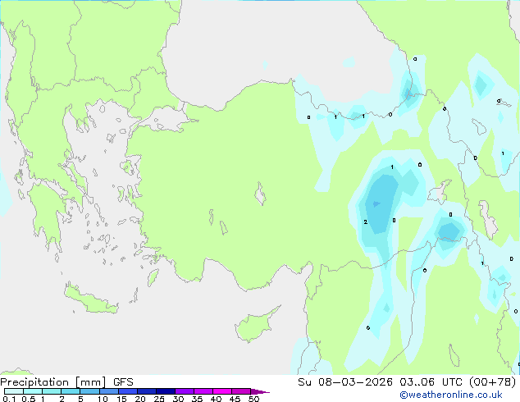Click the 'Precipitation' title word
Image resolution: width=520 pixels, height=402 pixels.
point(34,382)
